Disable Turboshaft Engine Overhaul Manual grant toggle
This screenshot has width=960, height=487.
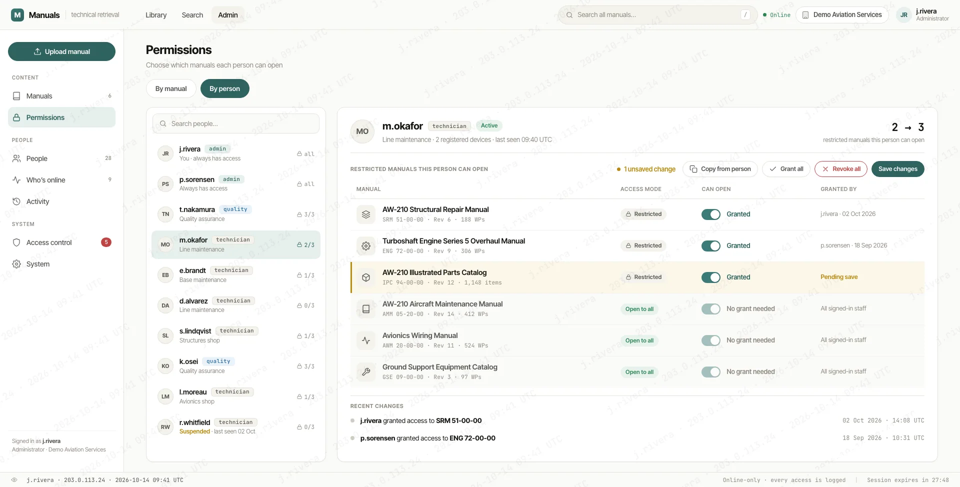click(710, 246)
